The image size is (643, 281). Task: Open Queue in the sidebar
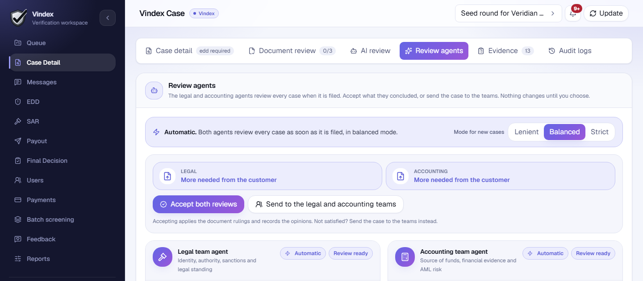click(x=62, y=43)
